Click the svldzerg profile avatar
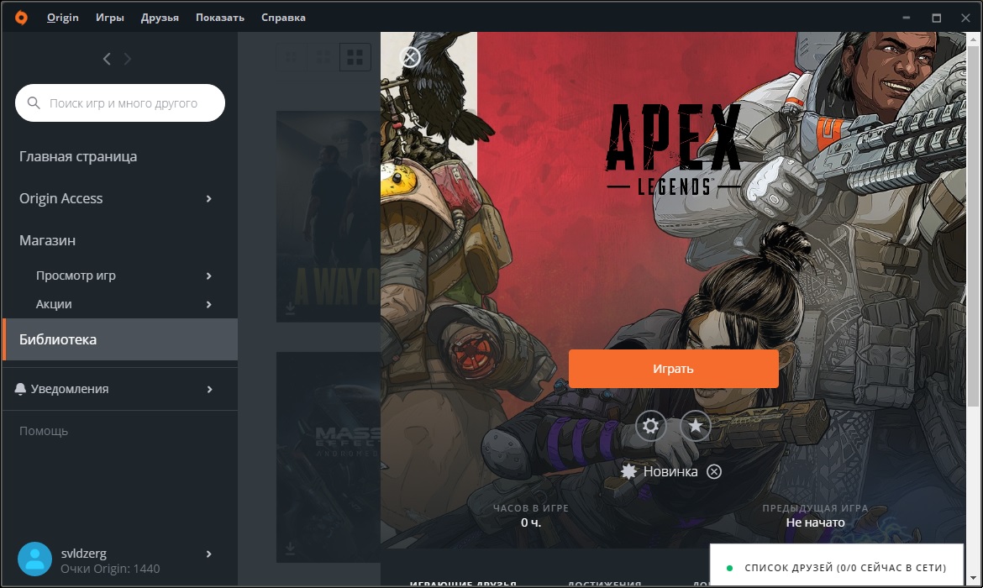This screenshot has height=588, width=983. tap(34, 559)
